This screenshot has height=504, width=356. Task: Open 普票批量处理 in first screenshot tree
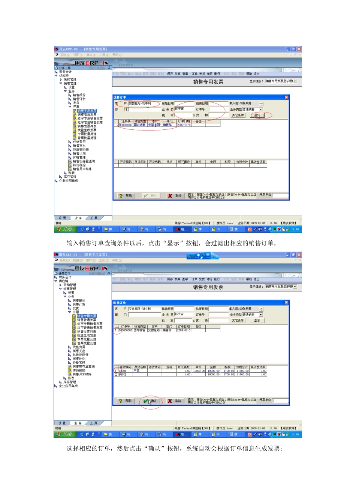[x=87, y=138]
